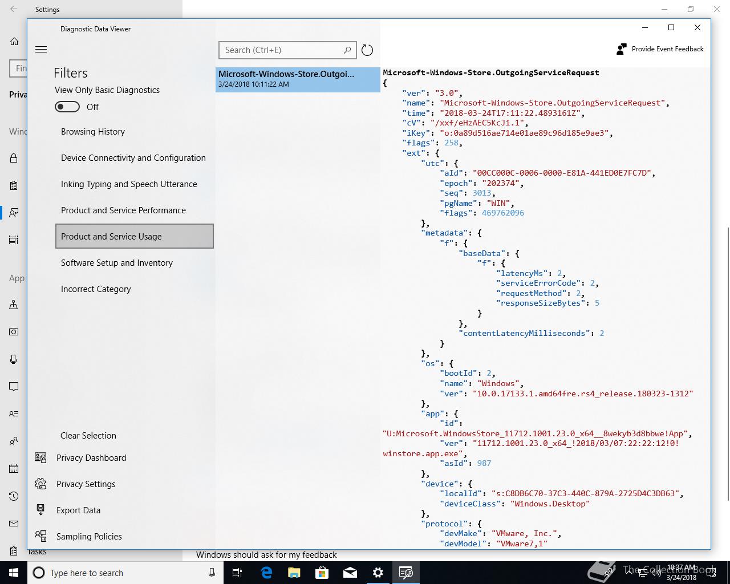The height and width of the screenshot is (584, 730).
Task: Open Privacy Dashboard link
Action: (91, 458)
